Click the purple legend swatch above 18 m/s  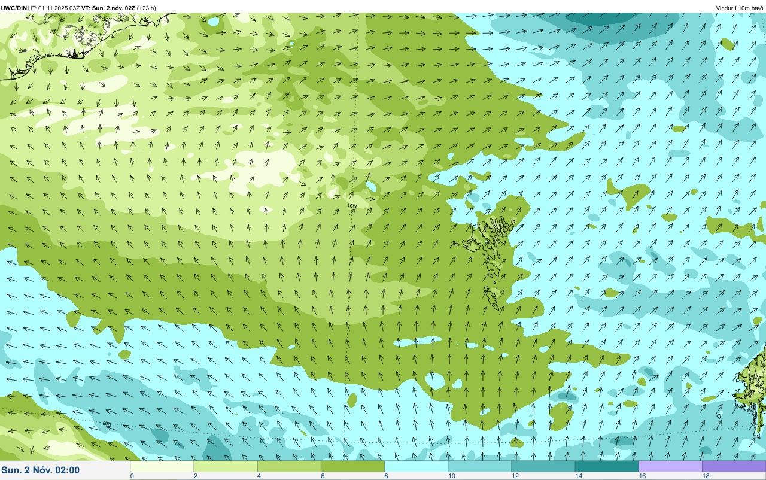click(x=734, y=466)
